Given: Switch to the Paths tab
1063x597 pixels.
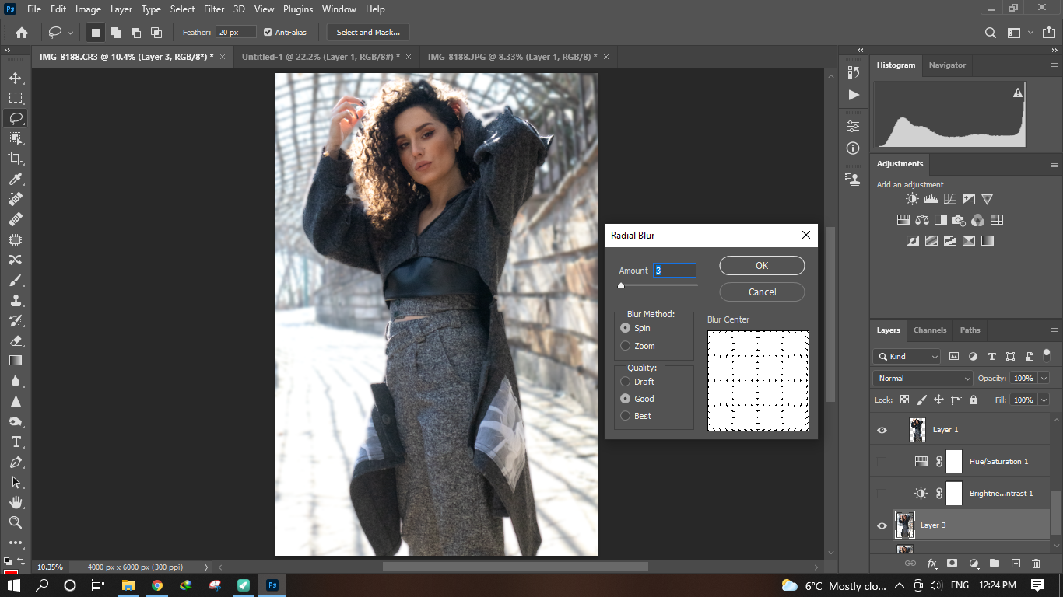Looking at the screenshot, I should pos(970,330).
